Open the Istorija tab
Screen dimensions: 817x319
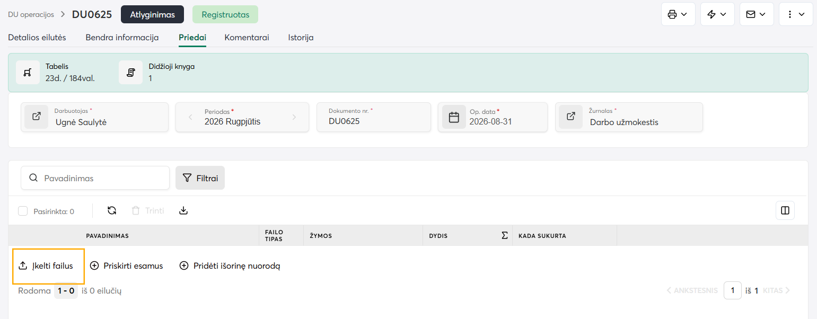click(x=301, y=38)
